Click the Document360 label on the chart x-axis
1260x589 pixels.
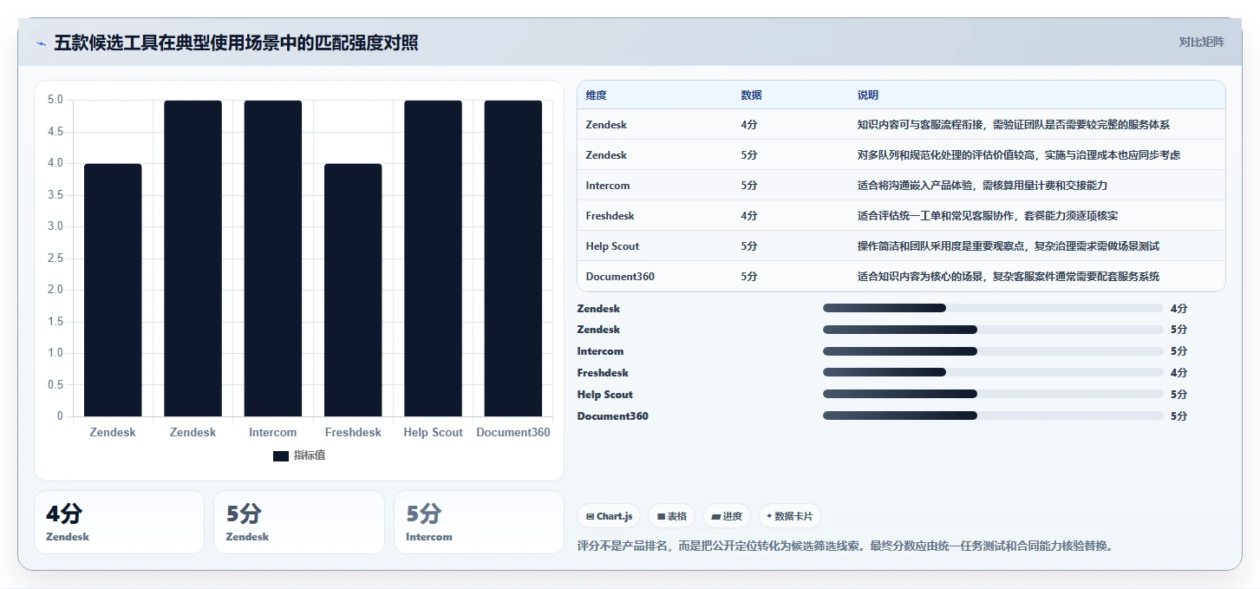coord(513,432)
